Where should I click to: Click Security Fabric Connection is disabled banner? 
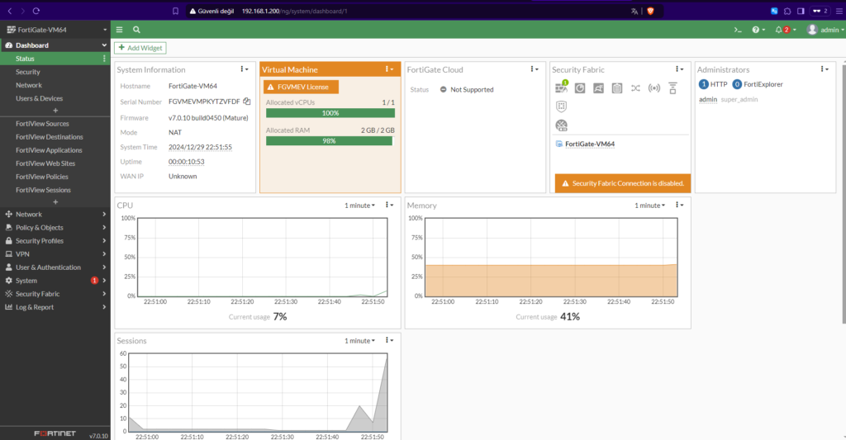623,183
